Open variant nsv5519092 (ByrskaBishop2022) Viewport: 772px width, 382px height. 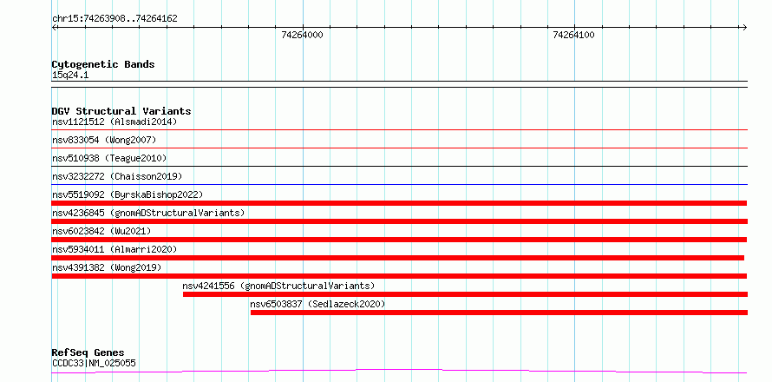click(x=128, y=194)
